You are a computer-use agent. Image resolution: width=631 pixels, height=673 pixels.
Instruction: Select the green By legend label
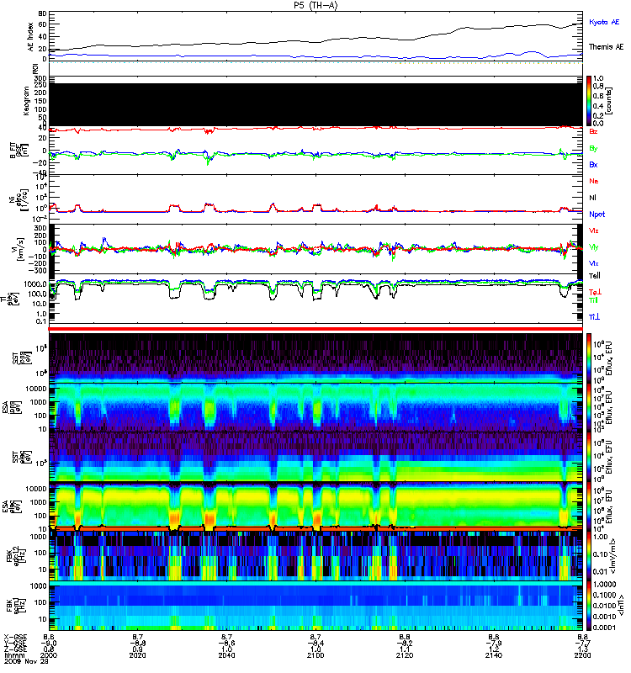(593, 149)
